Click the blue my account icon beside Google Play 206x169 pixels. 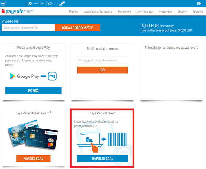52,76
